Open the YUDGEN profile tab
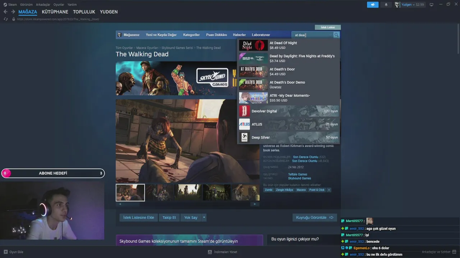Screen dimensions: 460x258 click(x=109, y=12)
